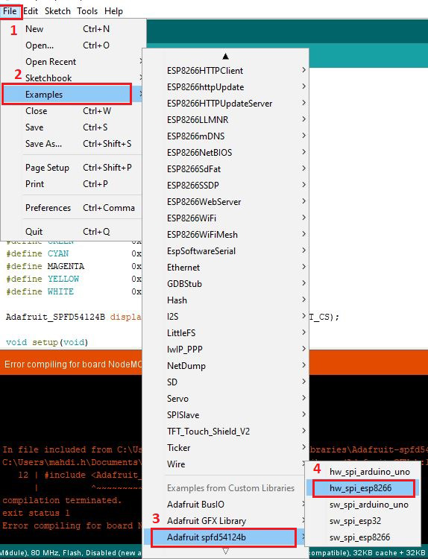Expand the LittleFS examples
The image size is (428, 559).
(225, 333)
